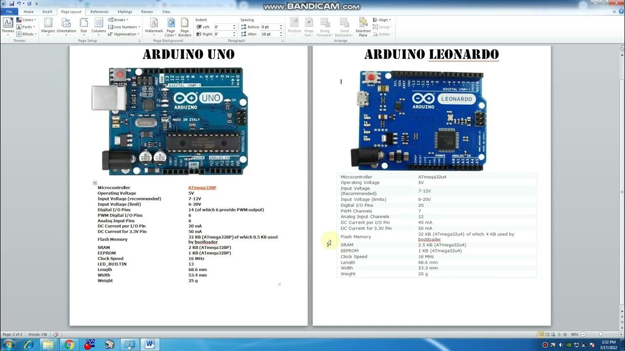Image resolution: width=625 pixels, height=351 pixels.
Task: Expand the theme Fonts dropdown
Action: pos(26,27)
